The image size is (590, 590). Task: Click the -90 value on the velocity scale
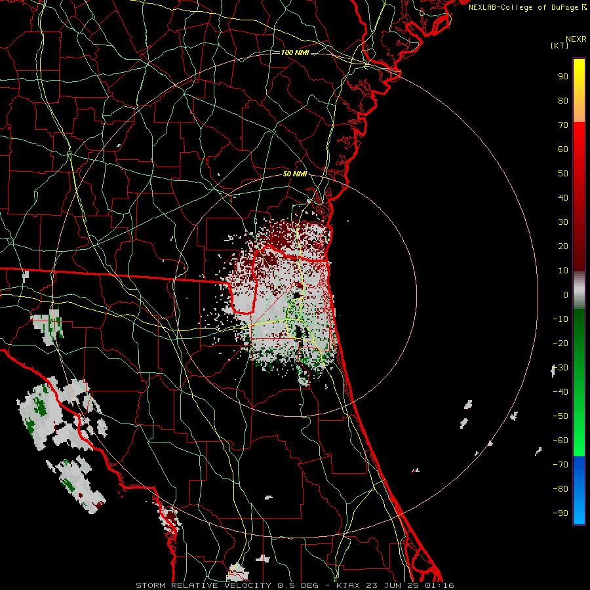click(x=560, y=513)
